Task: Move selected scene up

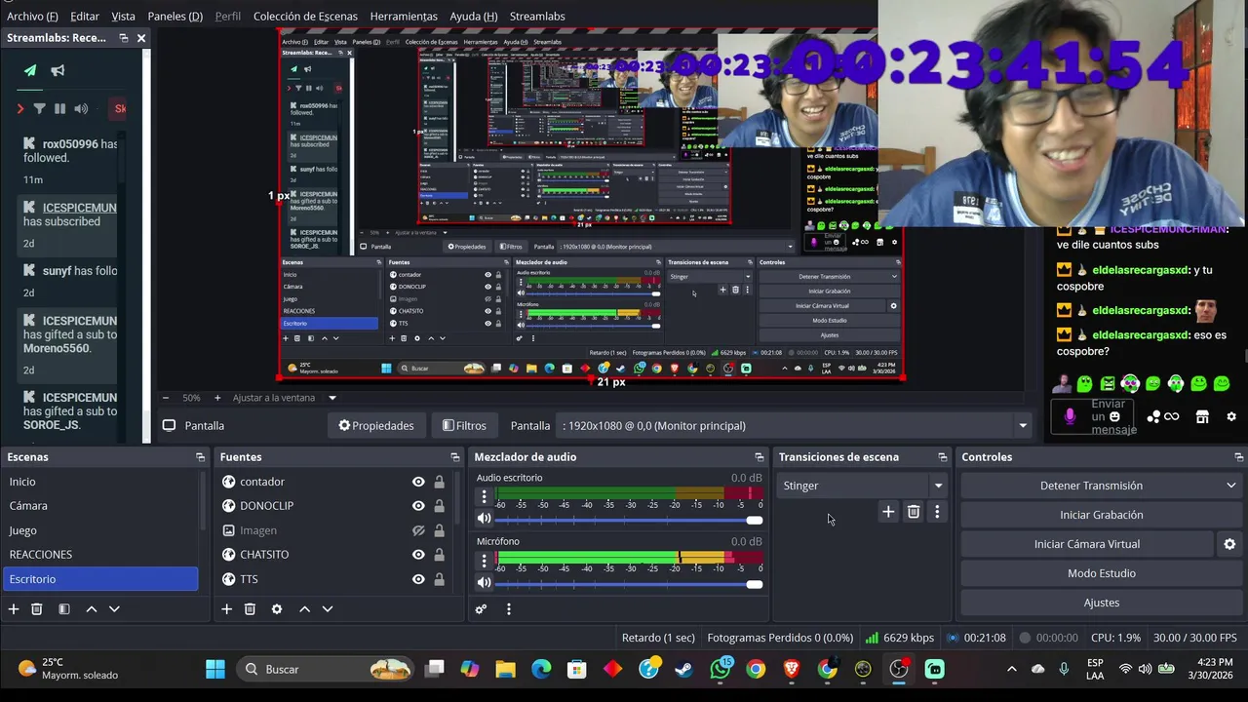Action: coord(92,609)
